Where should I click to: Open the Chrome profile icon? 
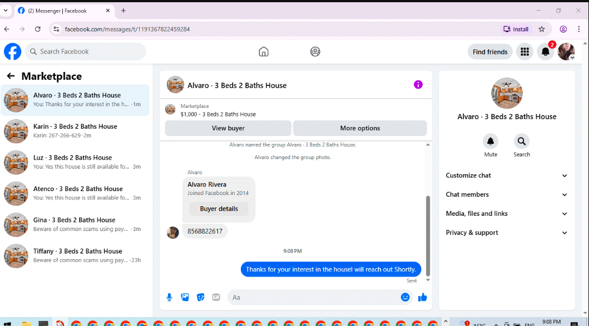563,29
